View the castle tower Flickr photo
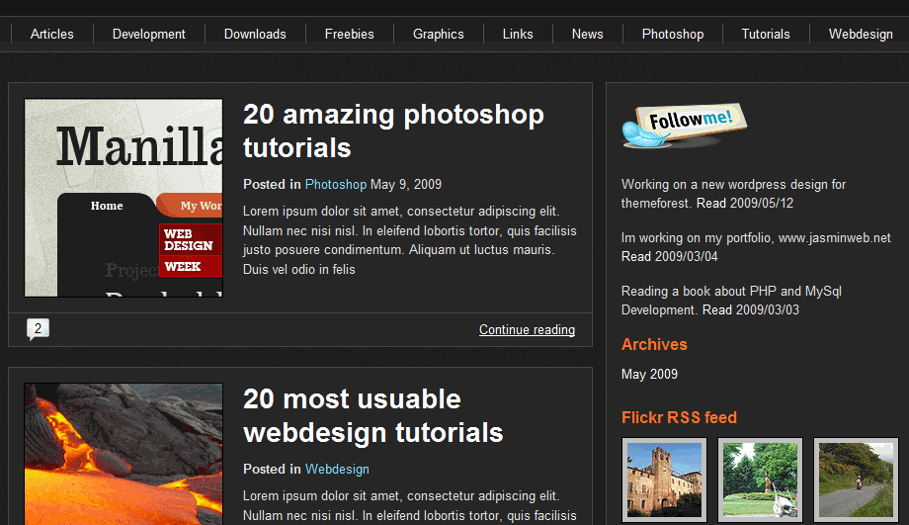This screenshot has width=909, height=525. 664,480
